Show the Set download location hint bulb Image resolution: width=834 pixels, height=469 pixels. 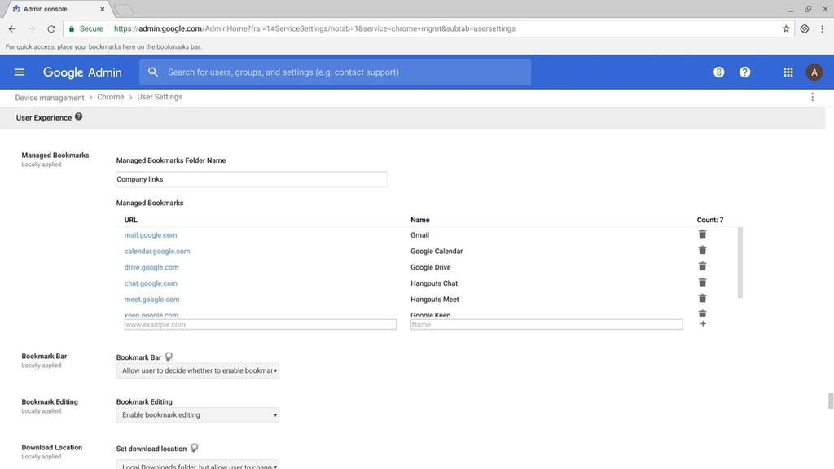(194, 449)
